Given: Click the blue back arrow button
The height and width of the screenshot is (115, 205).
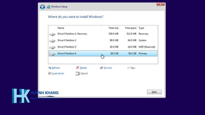Looking at the screenshot, I should 43,7.
